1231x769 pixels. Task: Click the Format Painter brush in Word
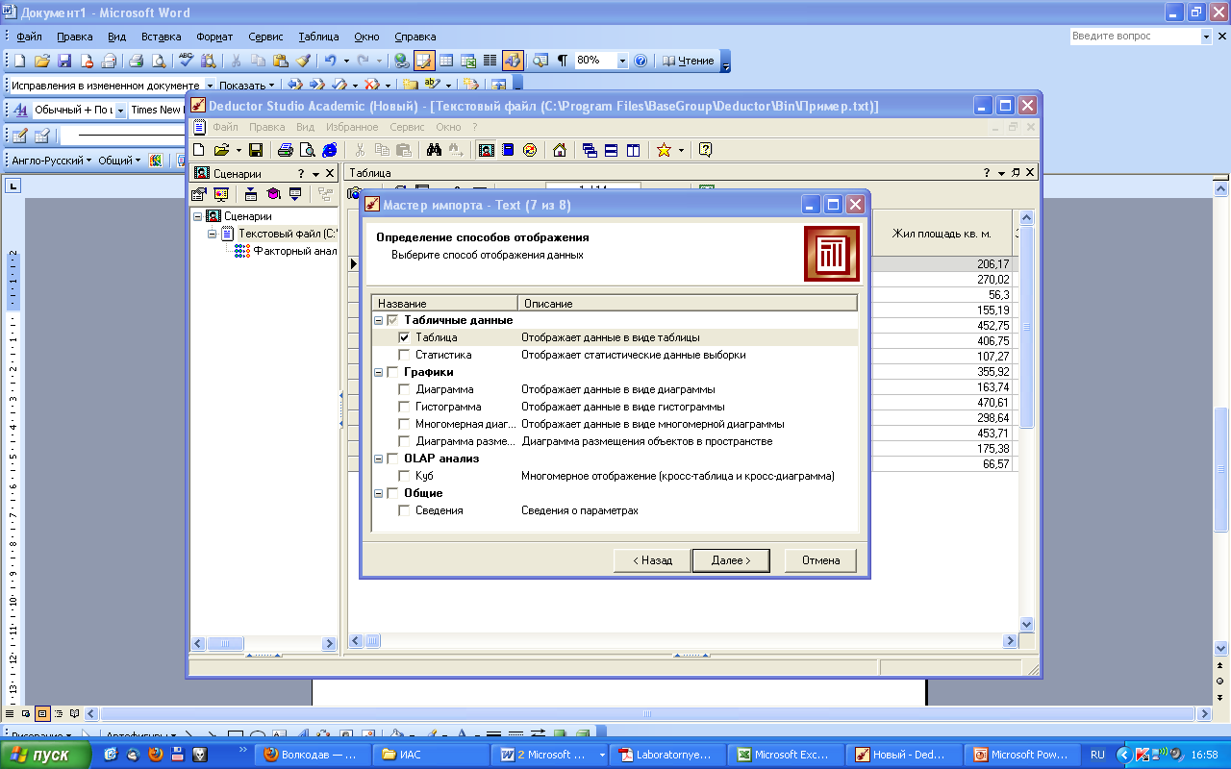point(303,61)
